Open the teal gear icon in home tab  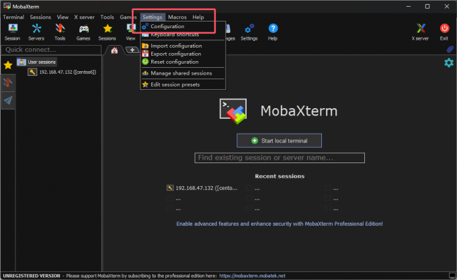449,62
